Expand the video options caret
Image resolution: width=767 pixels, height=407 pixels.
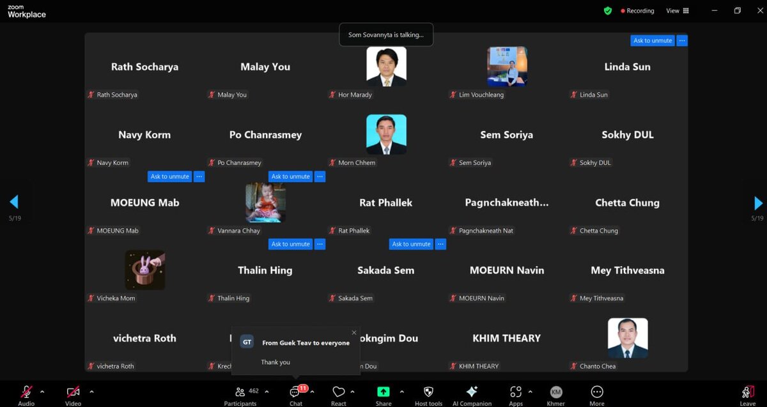pyautogui.click(x=91, y=392)
